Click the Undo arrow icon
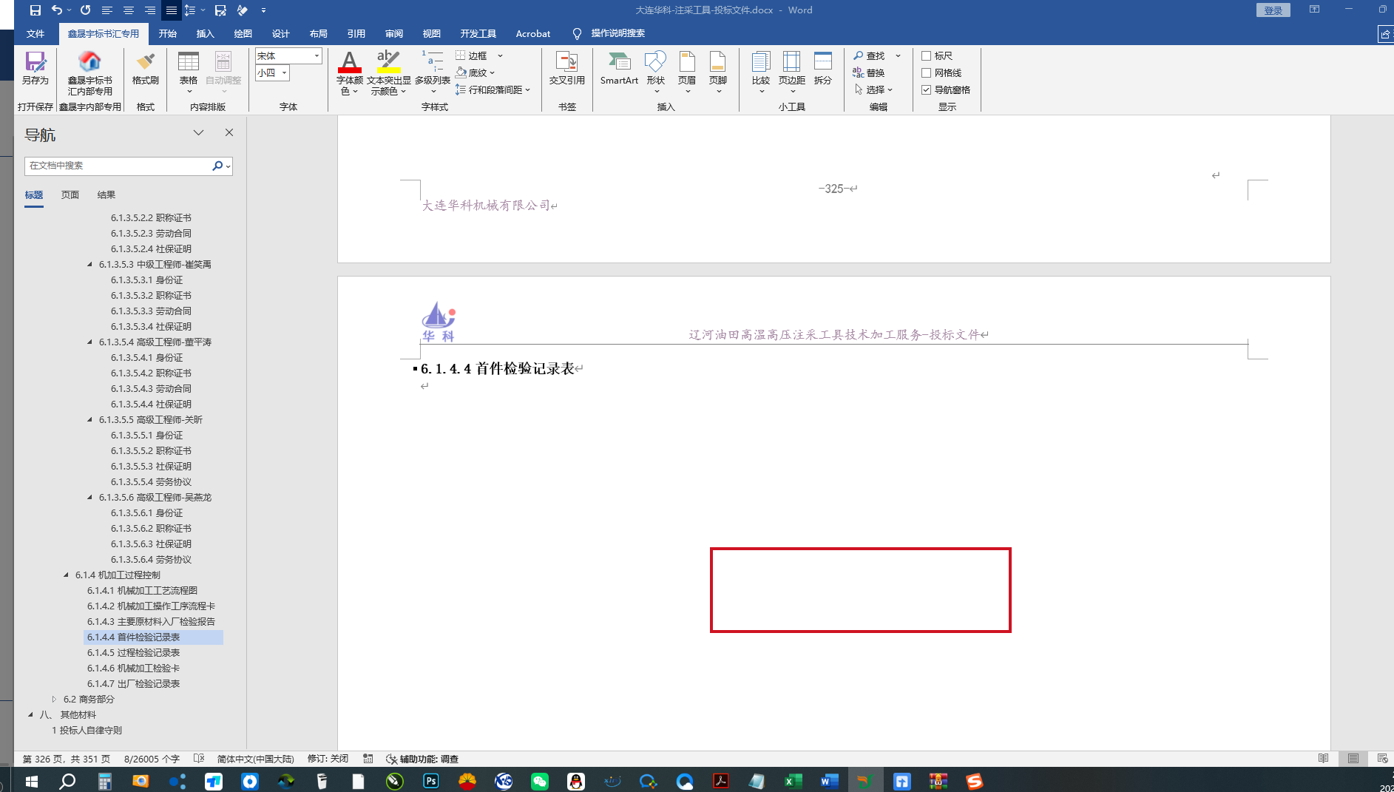This screenshot has width=1394, height=792. click(x=56, y=10)
